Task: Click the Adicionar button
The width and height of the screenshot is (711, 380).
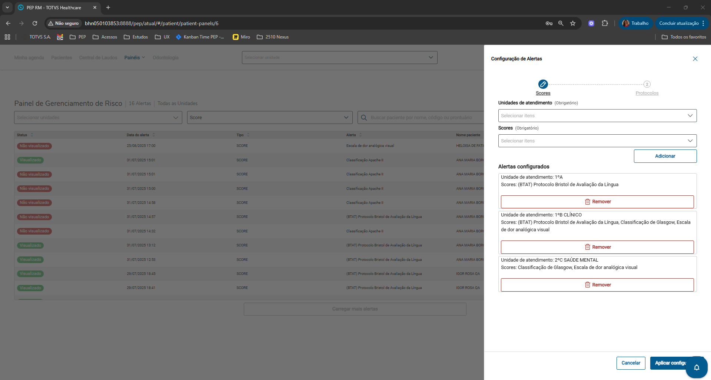Action: coord(665,156)
